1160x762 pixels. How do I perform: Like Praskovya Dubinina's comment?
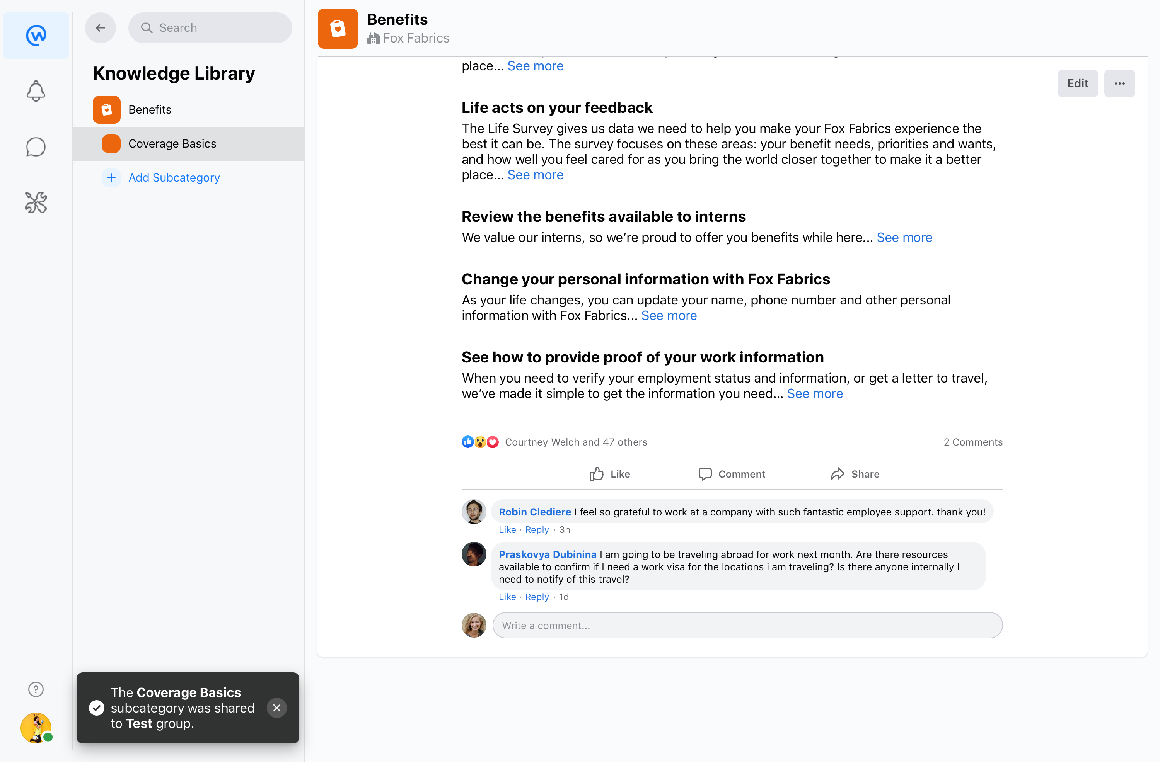click(x=507, y=597)
